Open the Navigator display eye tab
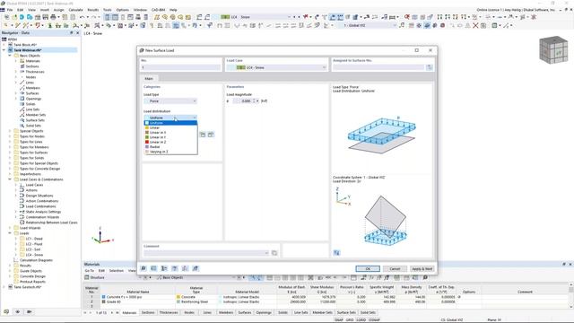574x323 pixels. coord(18,311)
